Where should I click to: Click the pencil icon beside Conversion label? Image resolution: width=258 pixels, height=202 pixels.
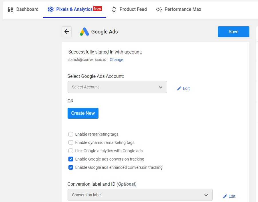(225, 196)
